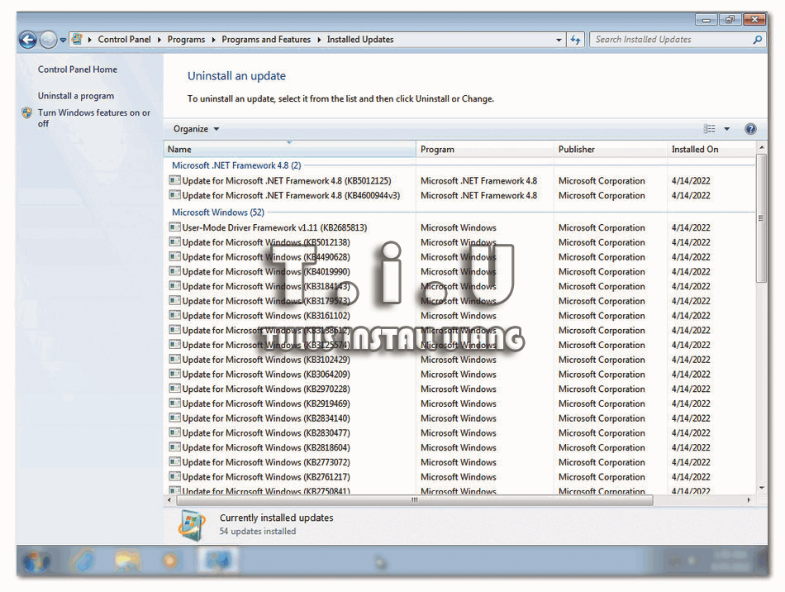This screenshot has width=785, height=592.
Task: Select User-Mode Driver Framework v1.11 row icon
Action: 174,227
